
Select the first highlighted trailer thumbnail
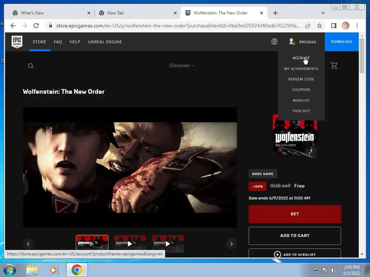pyautogui.click(x=92, y=243)
